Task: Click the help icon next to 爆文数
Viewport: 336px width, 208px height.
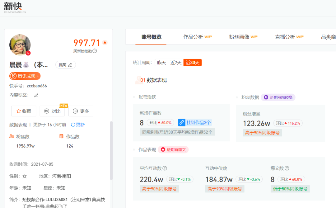Action: click(x=287, y=168)
